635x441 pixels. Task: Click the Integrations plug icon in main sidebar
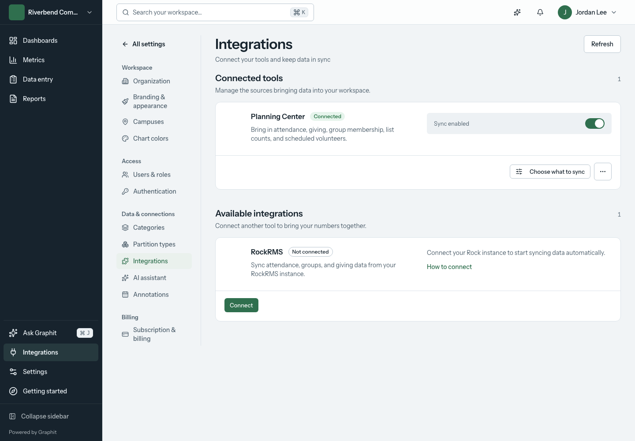click(13, 352)
